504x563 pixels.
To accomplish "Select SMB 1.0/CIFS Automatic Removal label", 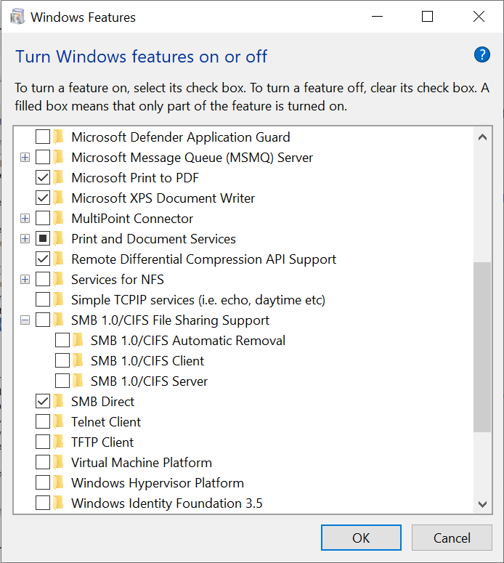I will [188, 341].
